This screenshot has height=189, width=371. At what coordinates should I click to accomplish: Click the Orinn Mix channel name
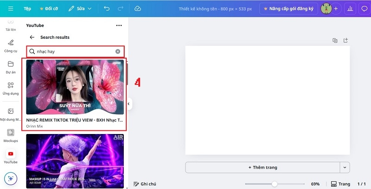[34, 126]
